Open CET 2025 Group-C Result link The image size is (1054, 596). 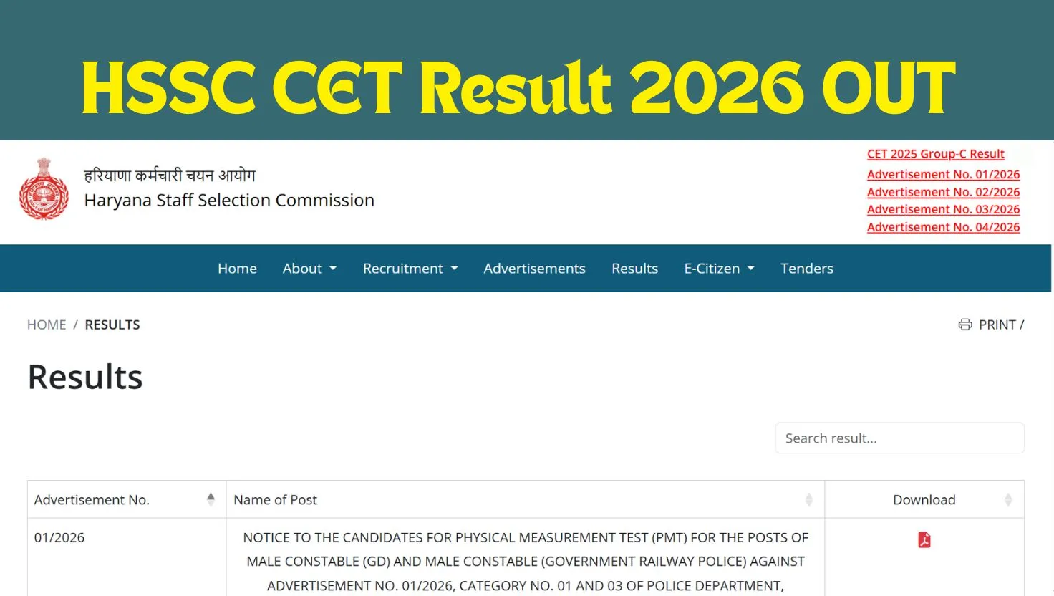(x=935, y=154)
